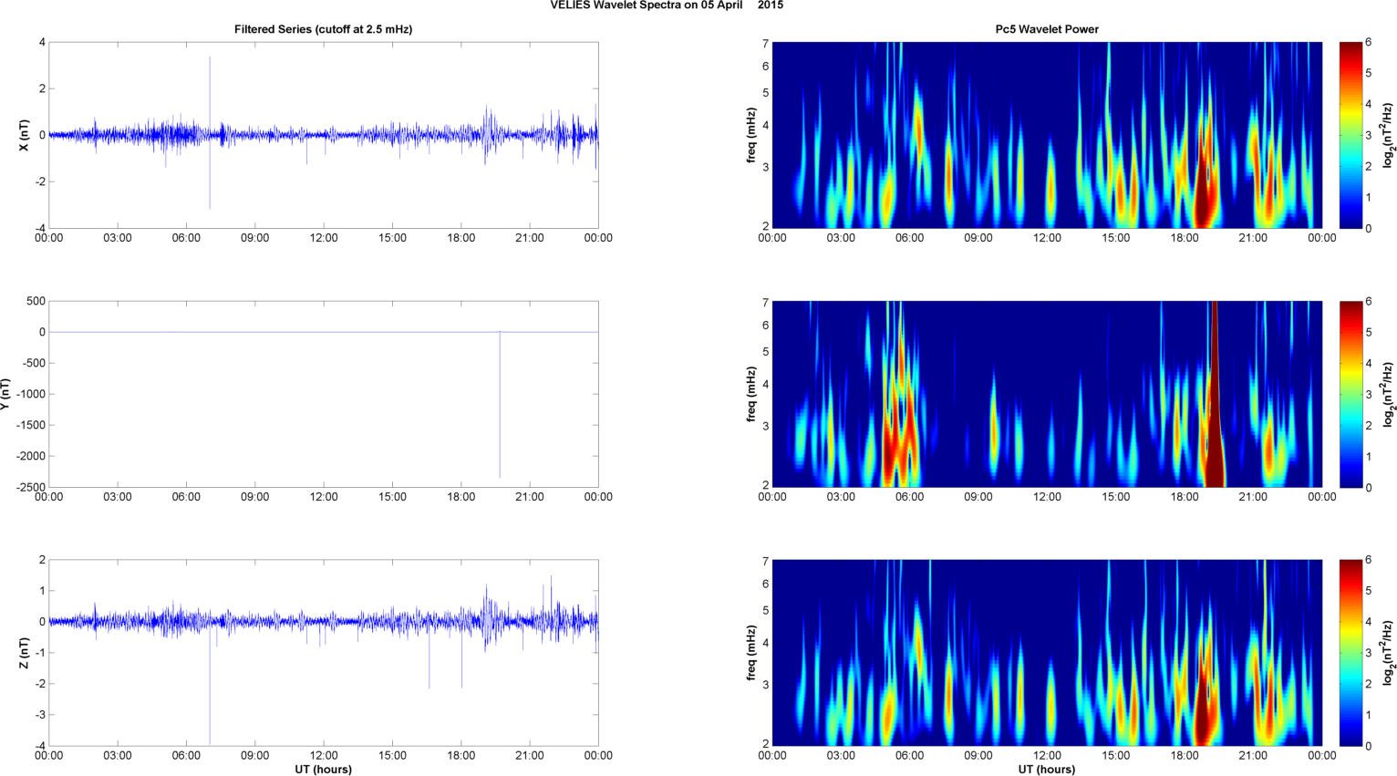Click 'freq (mHz)' label of the top spectrogram

click(750, 135)
